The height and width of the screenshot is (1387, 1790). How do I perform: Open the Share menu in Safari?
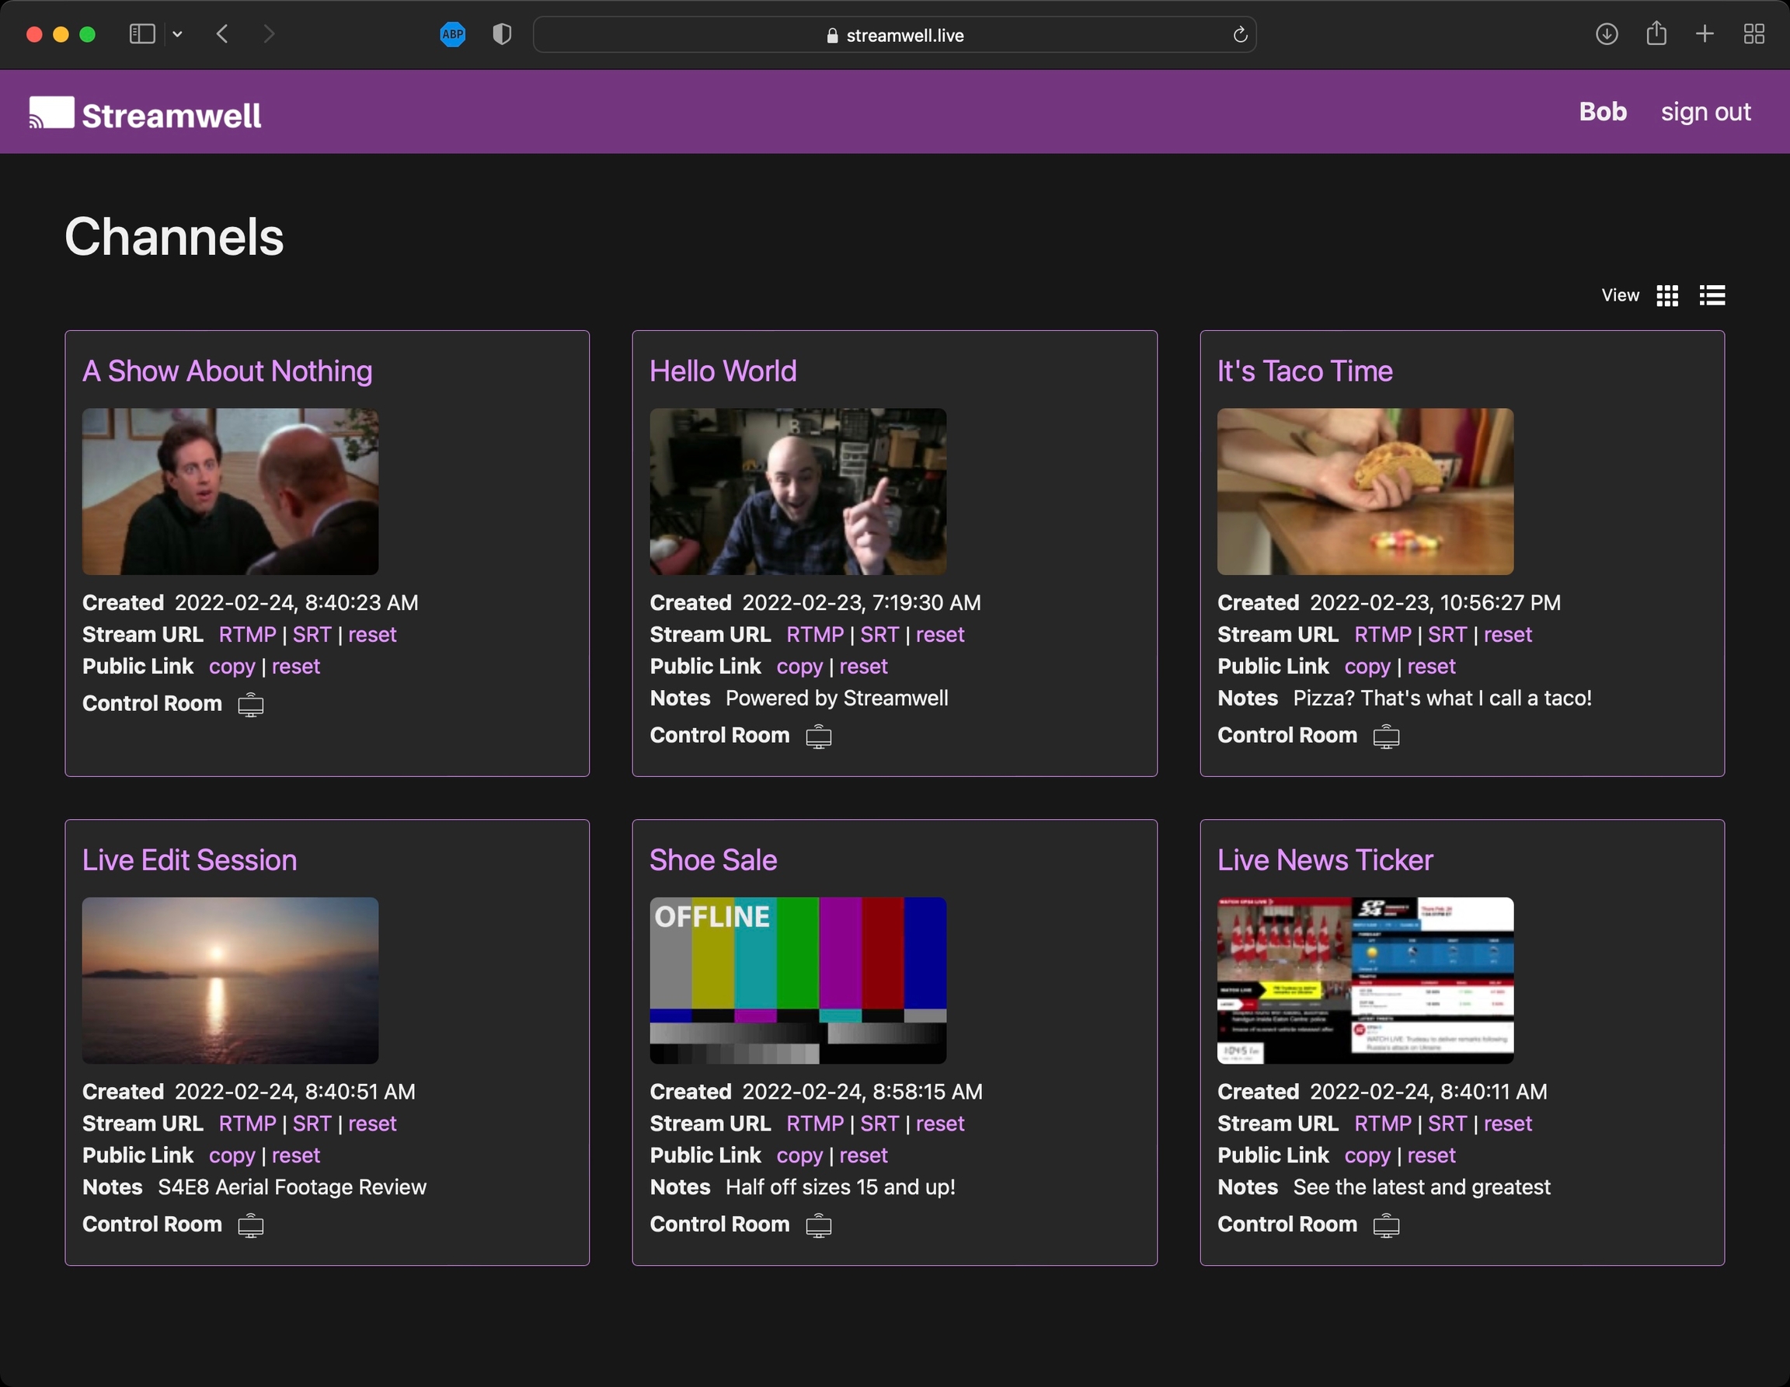[x=1656, y=34]
